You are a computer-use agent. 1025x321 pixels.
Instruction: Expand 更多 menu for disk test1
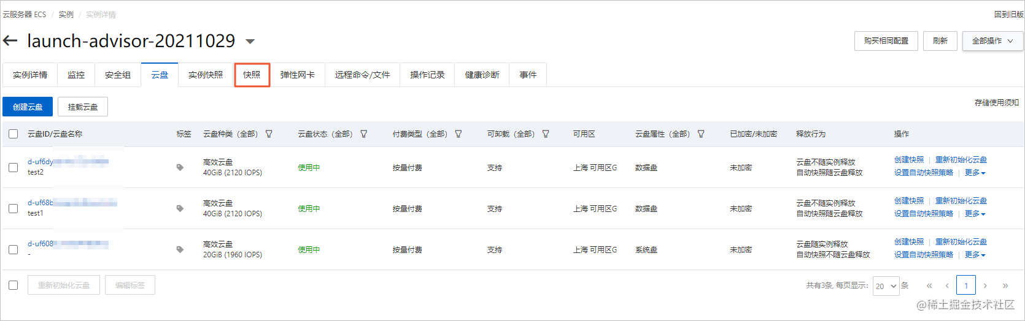pos(975,214)
